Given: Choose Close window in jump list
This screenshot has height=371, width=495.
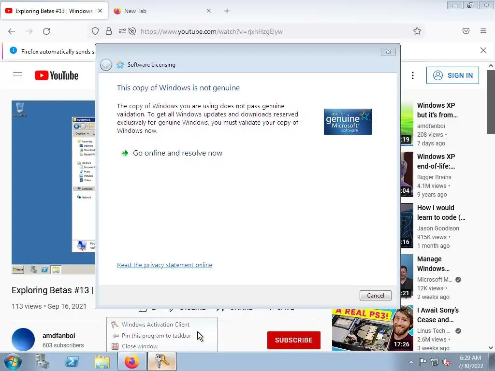Looking at the screenshot, I should pyautogui.click(x=161, y=346).
